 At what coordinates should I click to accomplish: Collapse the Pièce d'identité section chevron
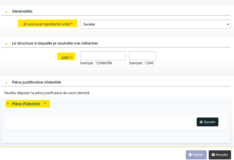(x=8, y=104)
